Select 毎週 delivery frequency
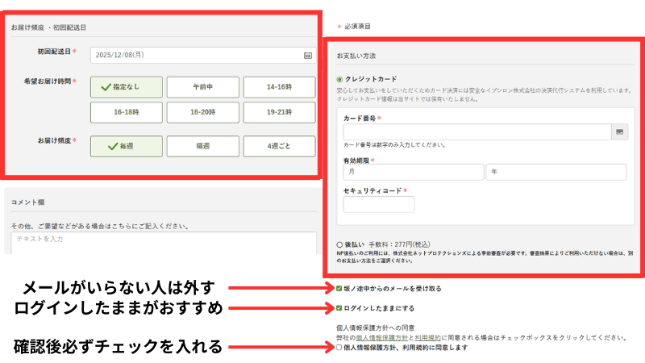 point(127,146)
